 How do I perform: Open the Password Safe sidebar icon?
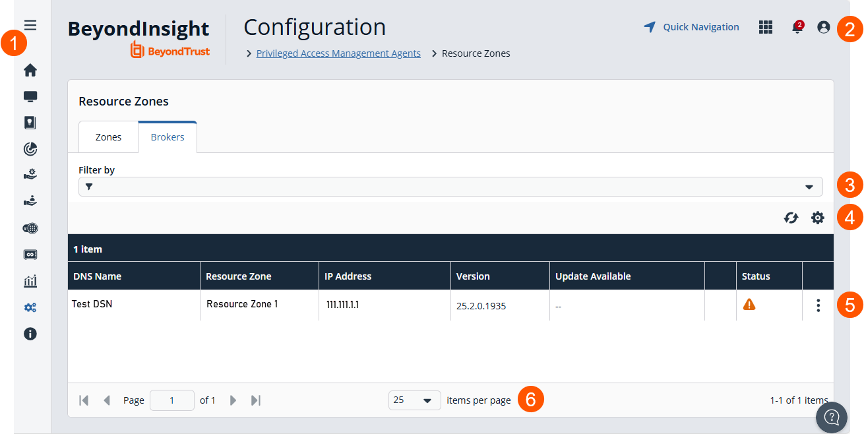coord(30,123)
